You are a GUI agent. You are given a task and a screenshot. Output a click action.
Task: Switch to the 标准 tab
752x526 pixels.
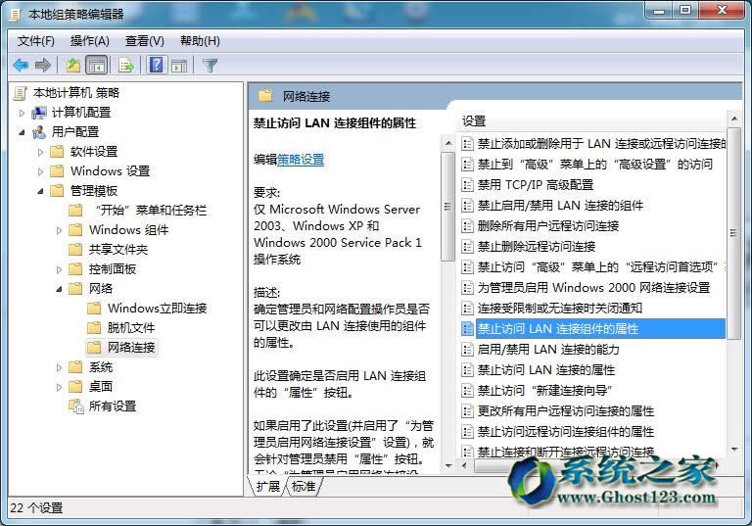tap(305, 486)
